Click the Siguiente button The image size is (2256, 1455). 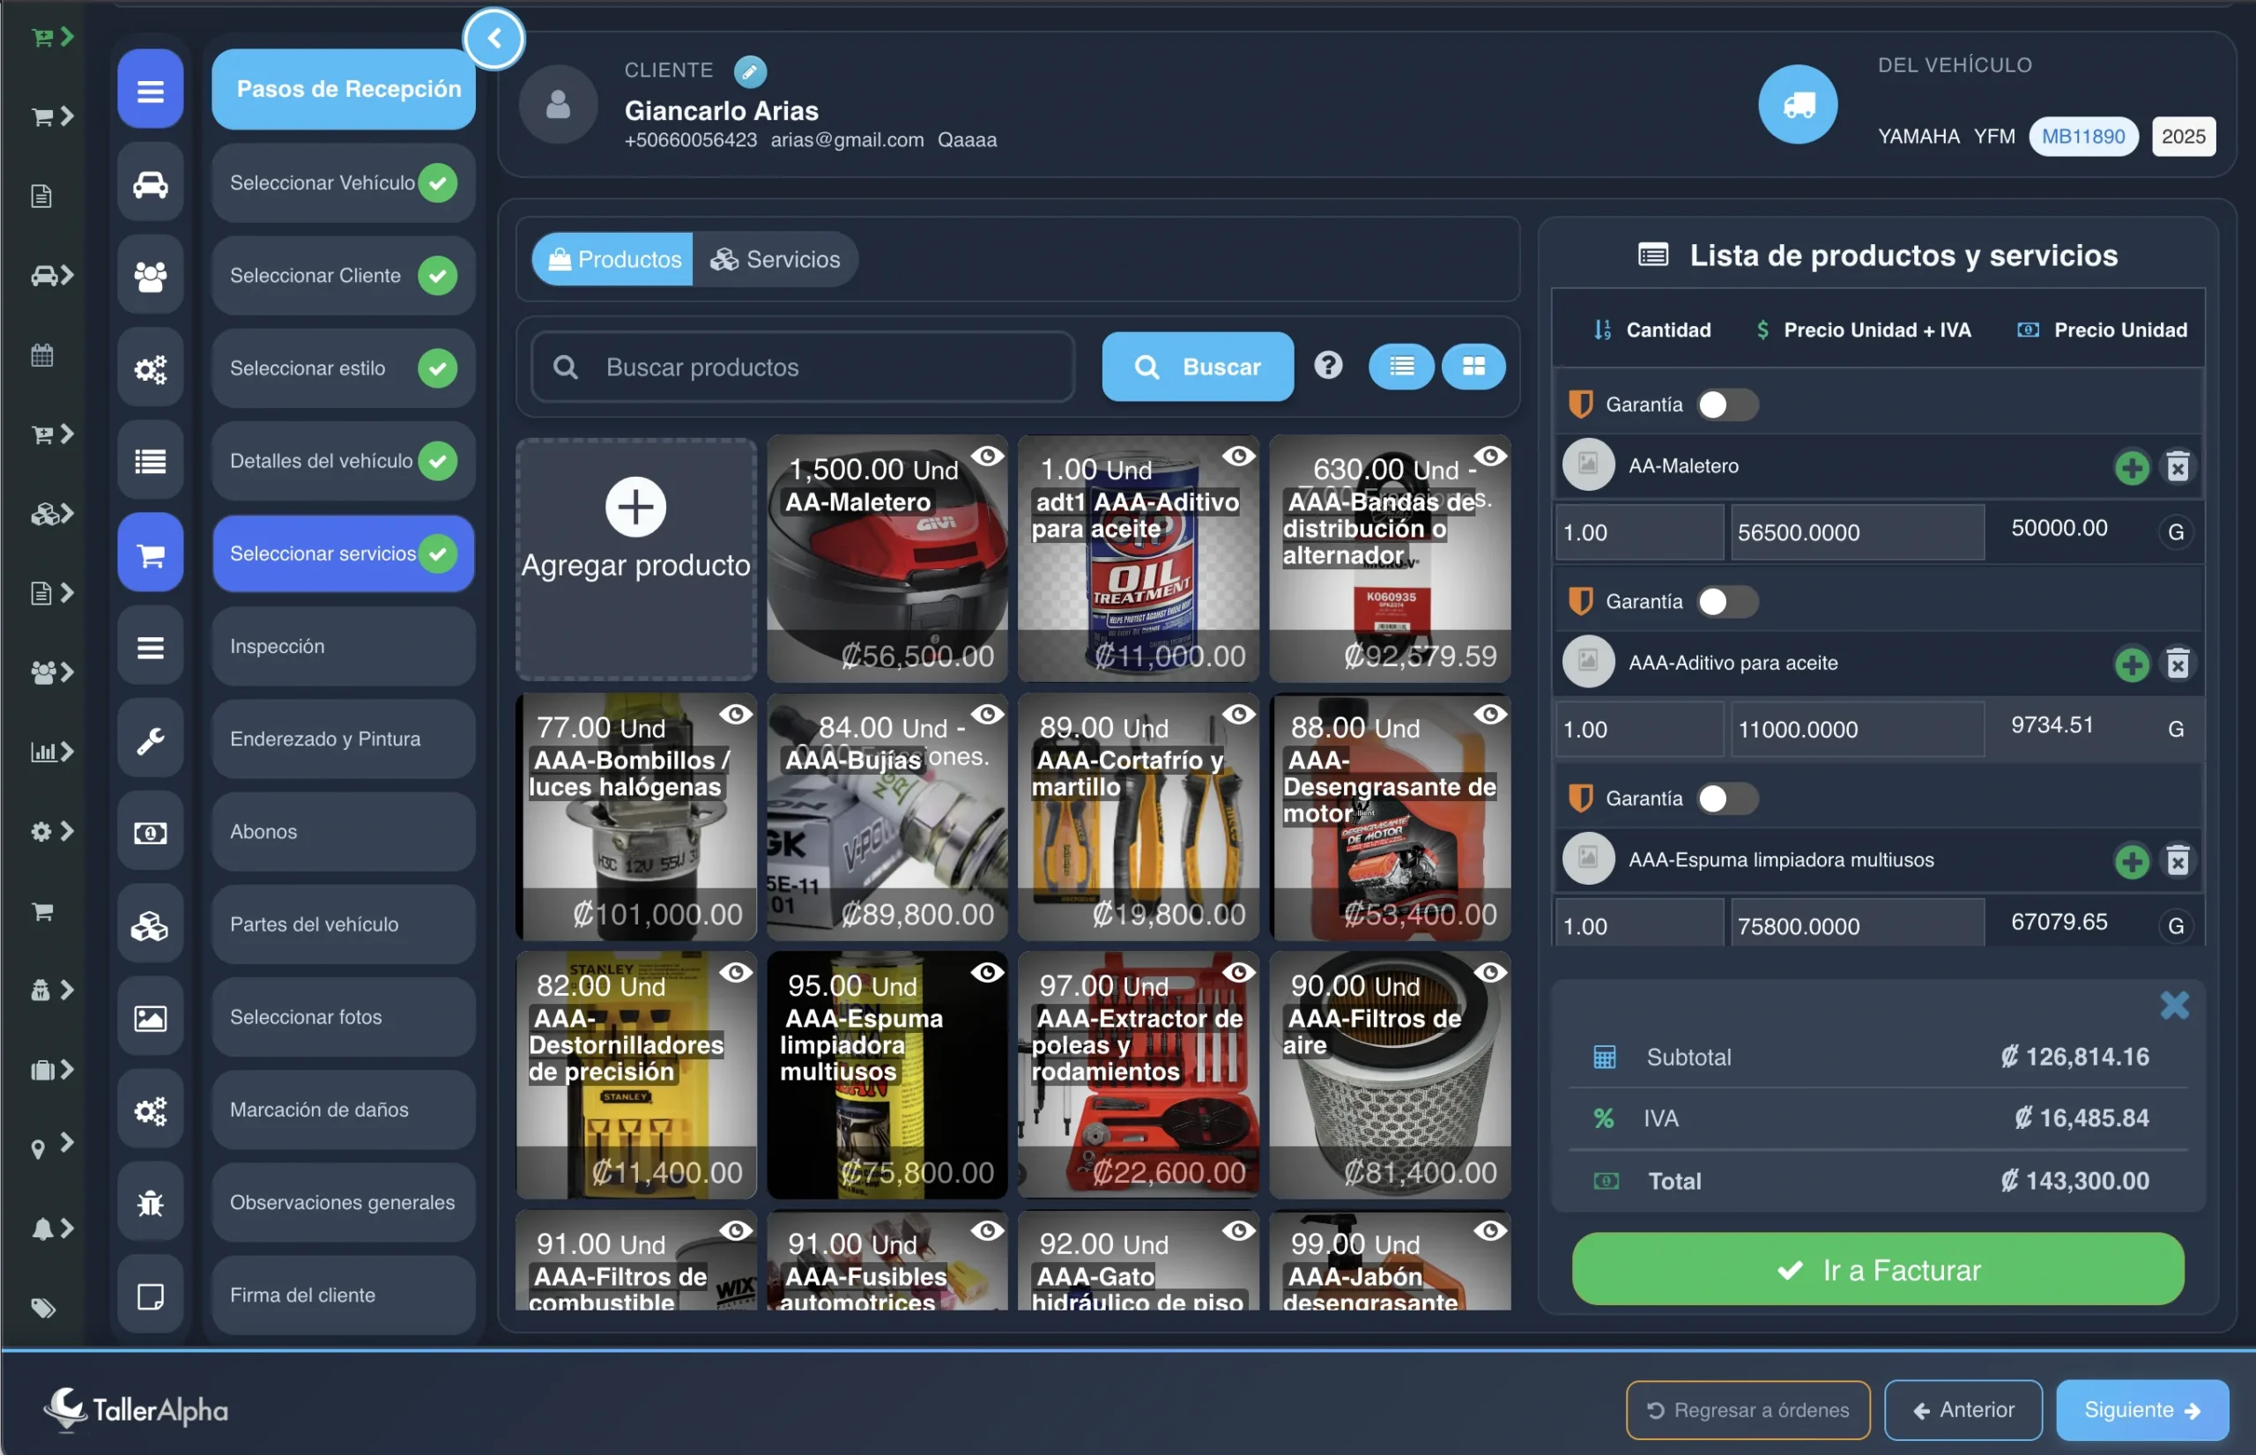[x=2141, y=1410]
